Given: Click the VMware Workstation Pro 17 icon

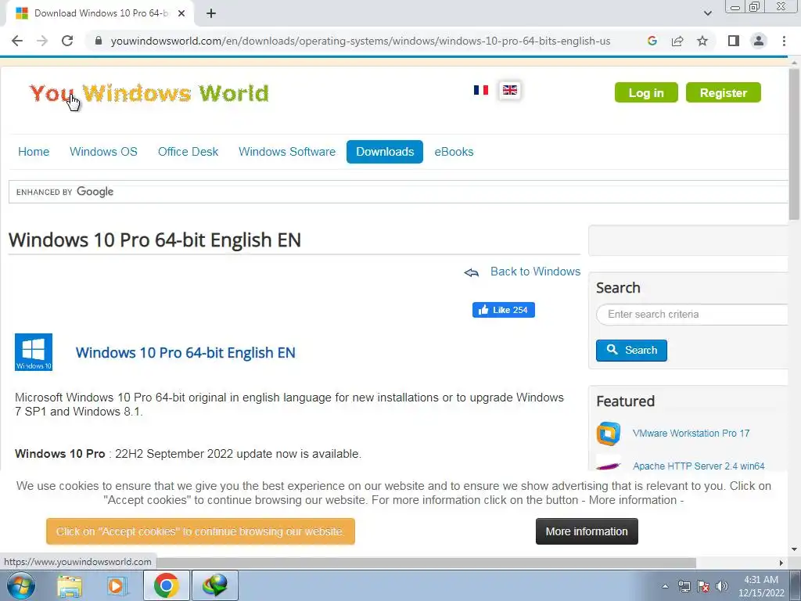Looking at the screenshot, I should tap(609, 434).
